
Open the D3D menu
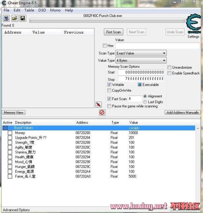tap(42, 10)
